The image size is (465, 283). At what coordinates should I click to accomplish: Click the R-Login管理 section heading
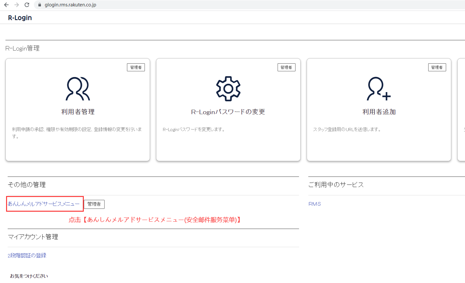click(22, 48)
